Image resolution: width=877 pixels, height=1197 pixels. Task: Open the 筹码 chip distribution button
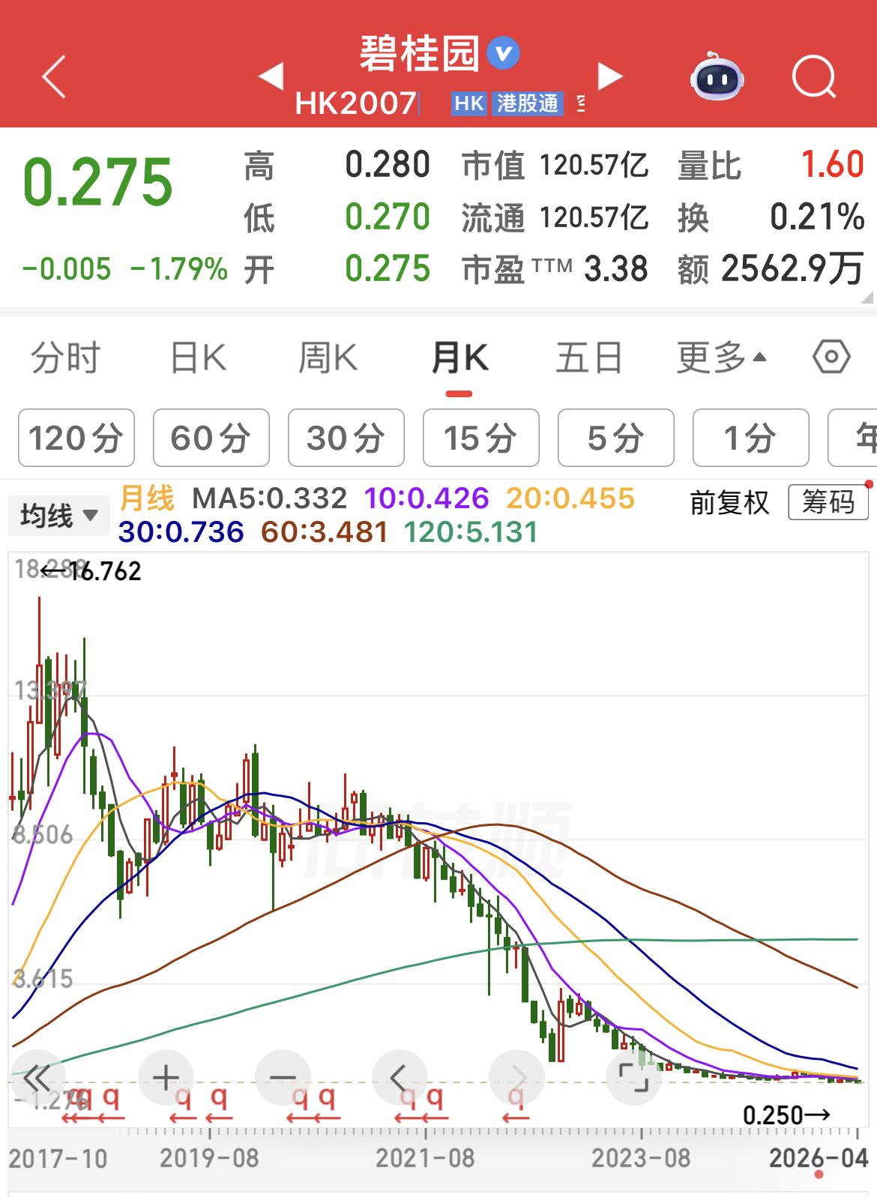(828, 502)
